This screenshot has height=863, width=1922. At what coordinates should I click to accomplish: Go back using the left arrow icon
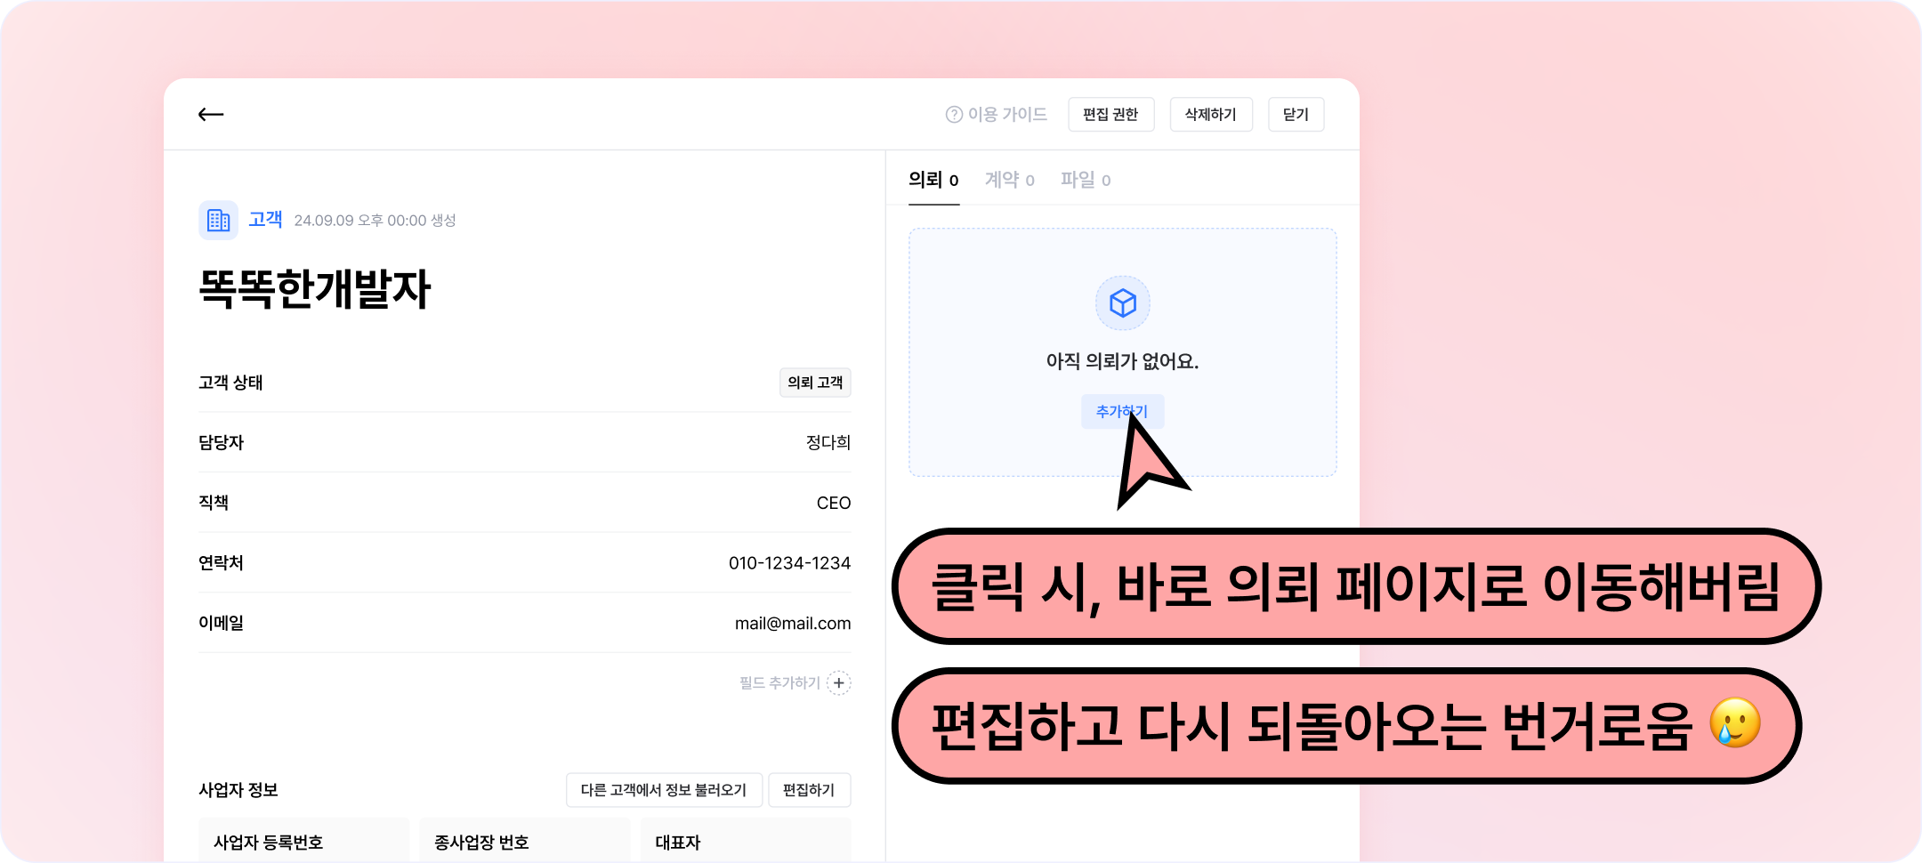pos(211,114)
